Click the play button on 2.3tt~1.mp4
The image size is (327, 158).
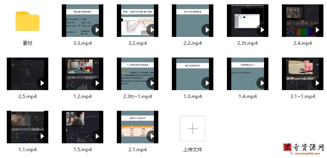152,83
